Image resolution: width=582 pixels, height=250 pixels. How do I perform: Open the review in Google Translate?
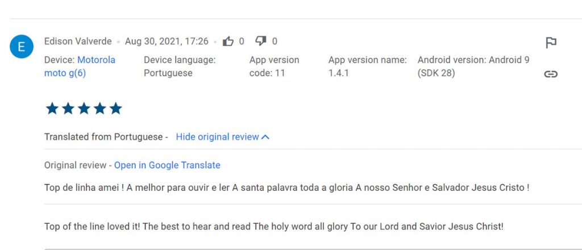[167, 165]
